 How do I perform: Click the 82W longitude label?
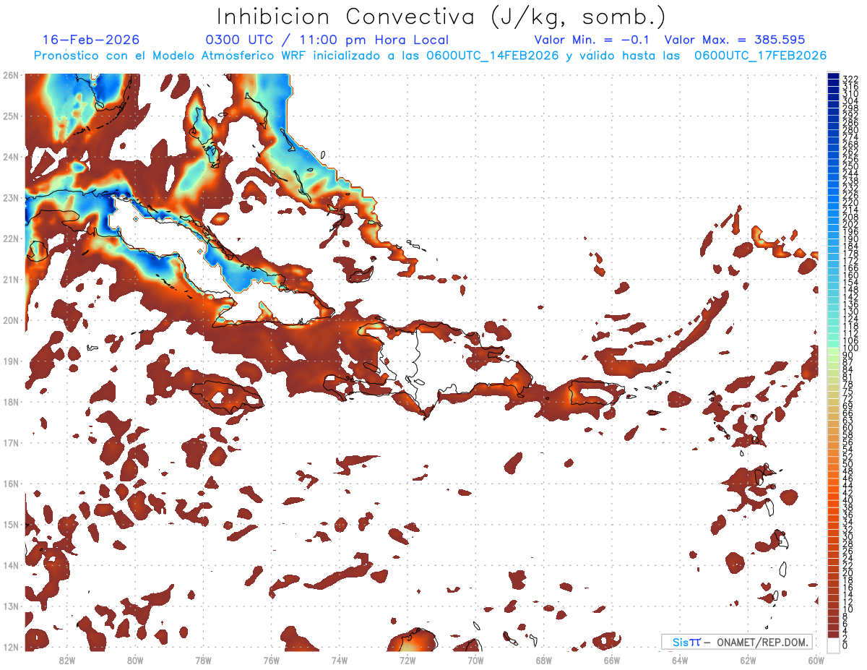66,660
